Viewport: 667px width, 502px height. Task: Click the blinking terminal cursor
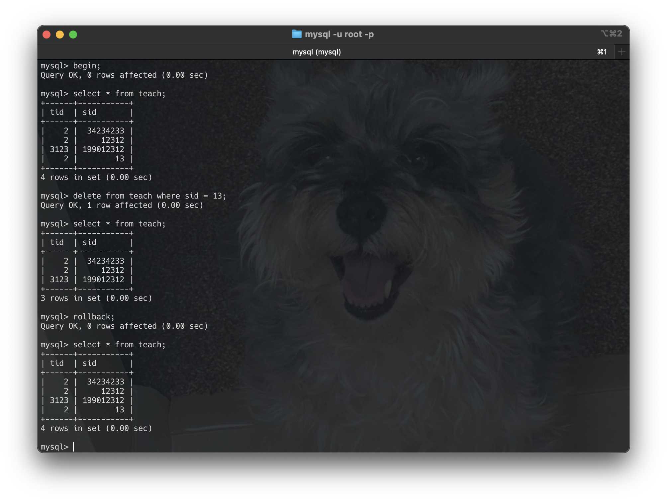74,446
